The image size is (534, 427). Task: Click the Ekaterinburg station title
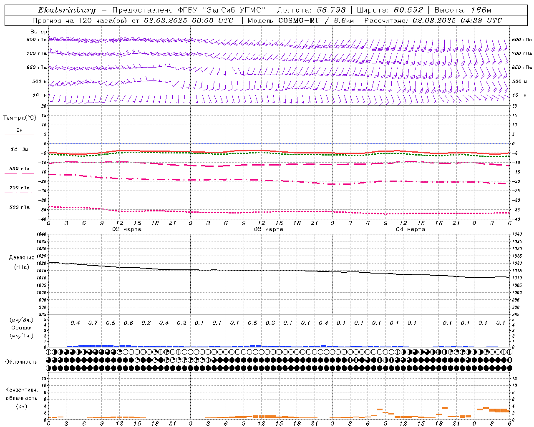pos(67,10)
